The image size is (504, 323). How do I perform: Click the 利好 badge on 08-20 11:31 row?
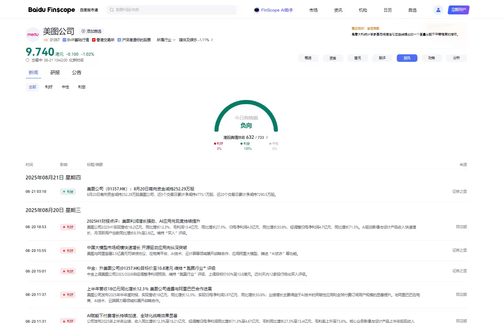point(68,321)
